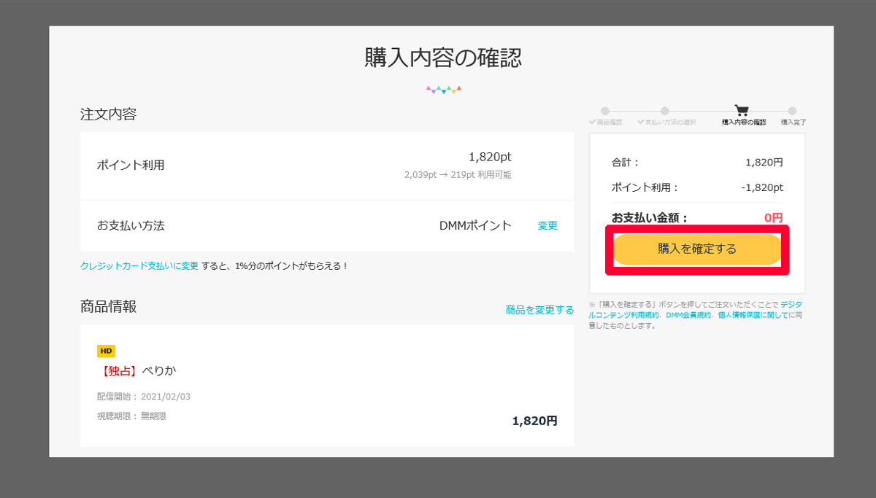Image resolution: width=876 pixels, height=498 pixels.
Task: Click the red 0円 payment amount
Action: (x=773, y=218)
